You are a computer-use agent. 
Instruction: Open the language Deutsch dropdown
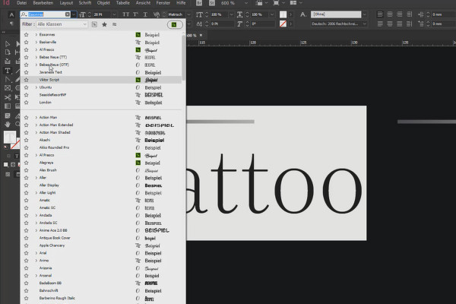coord(364,24)
